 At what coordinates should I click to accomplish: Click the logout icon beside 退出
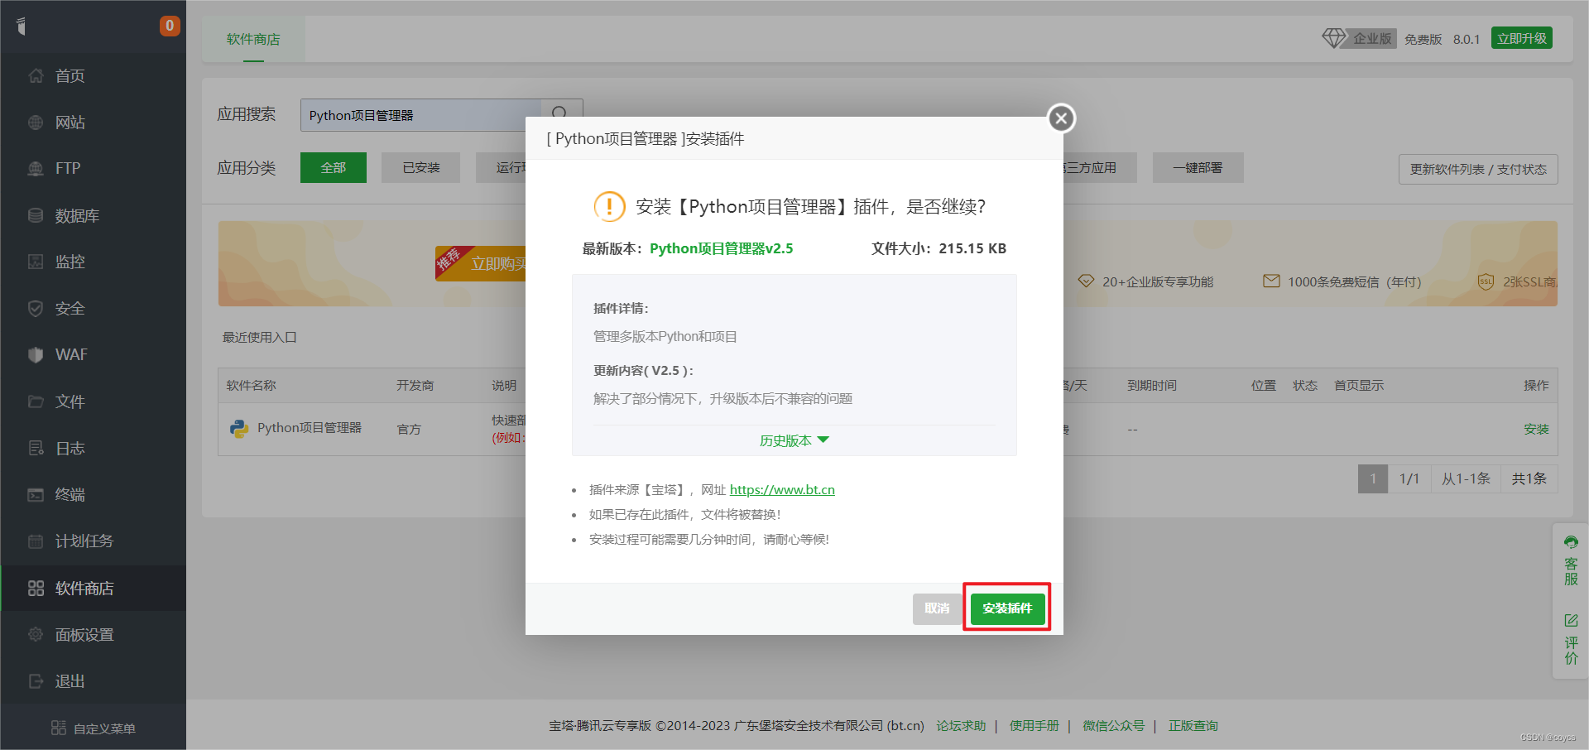click(x=36, y=681)
